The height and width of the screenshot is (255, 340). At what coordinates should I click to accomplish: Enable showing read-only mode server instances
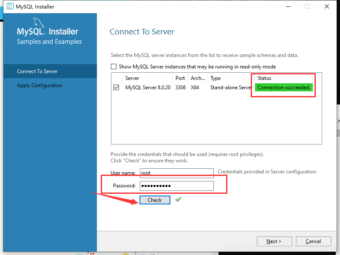tap(113, 67)
